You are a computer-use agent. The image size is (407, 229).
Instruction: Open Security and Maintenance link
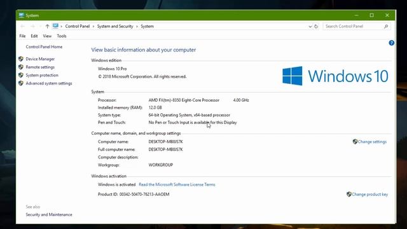pos(49,214)
